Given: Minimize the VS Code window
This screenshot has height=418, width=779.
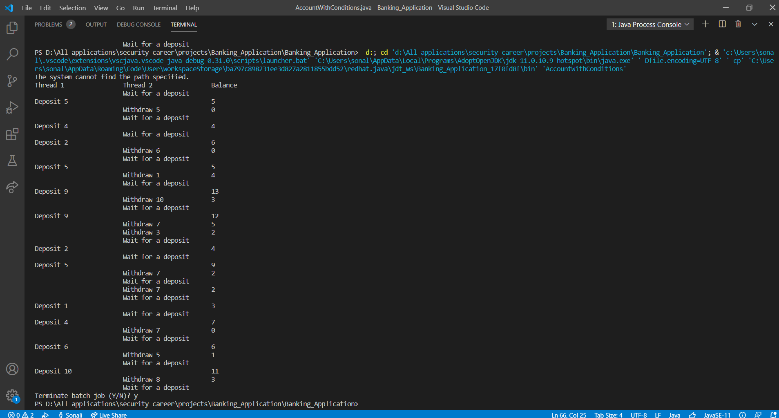Looking at the screenshot, I should (x=726, y=8).
